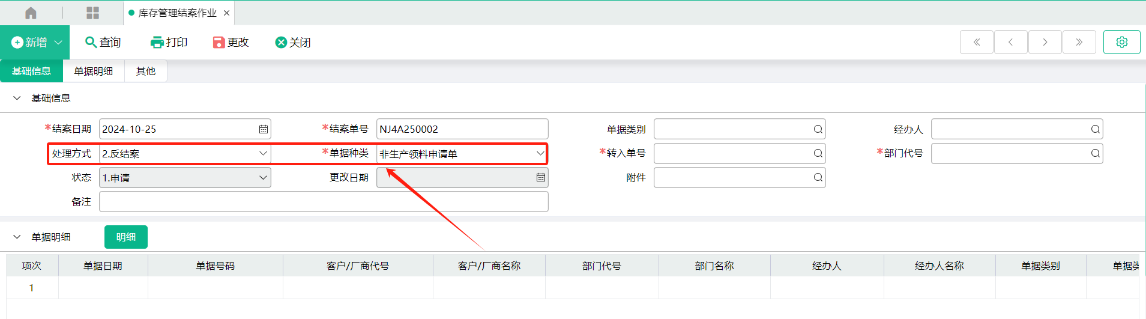Viewport: 1146px width, 319px height.
Task: Click the 查询 search button
Action: coord(103,42)
